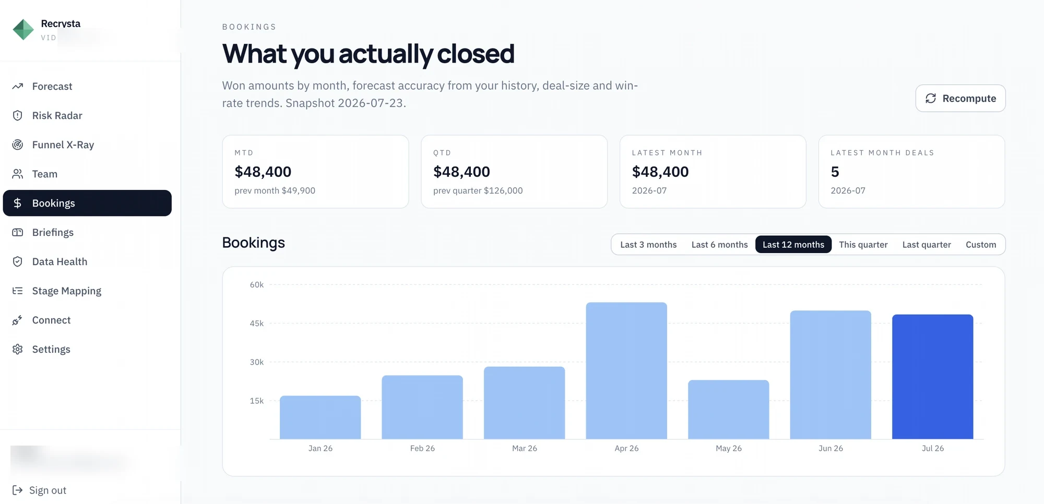Open the Custom date range option
The height and width of the screenshot is (504, 1044).
coord(981,245)
